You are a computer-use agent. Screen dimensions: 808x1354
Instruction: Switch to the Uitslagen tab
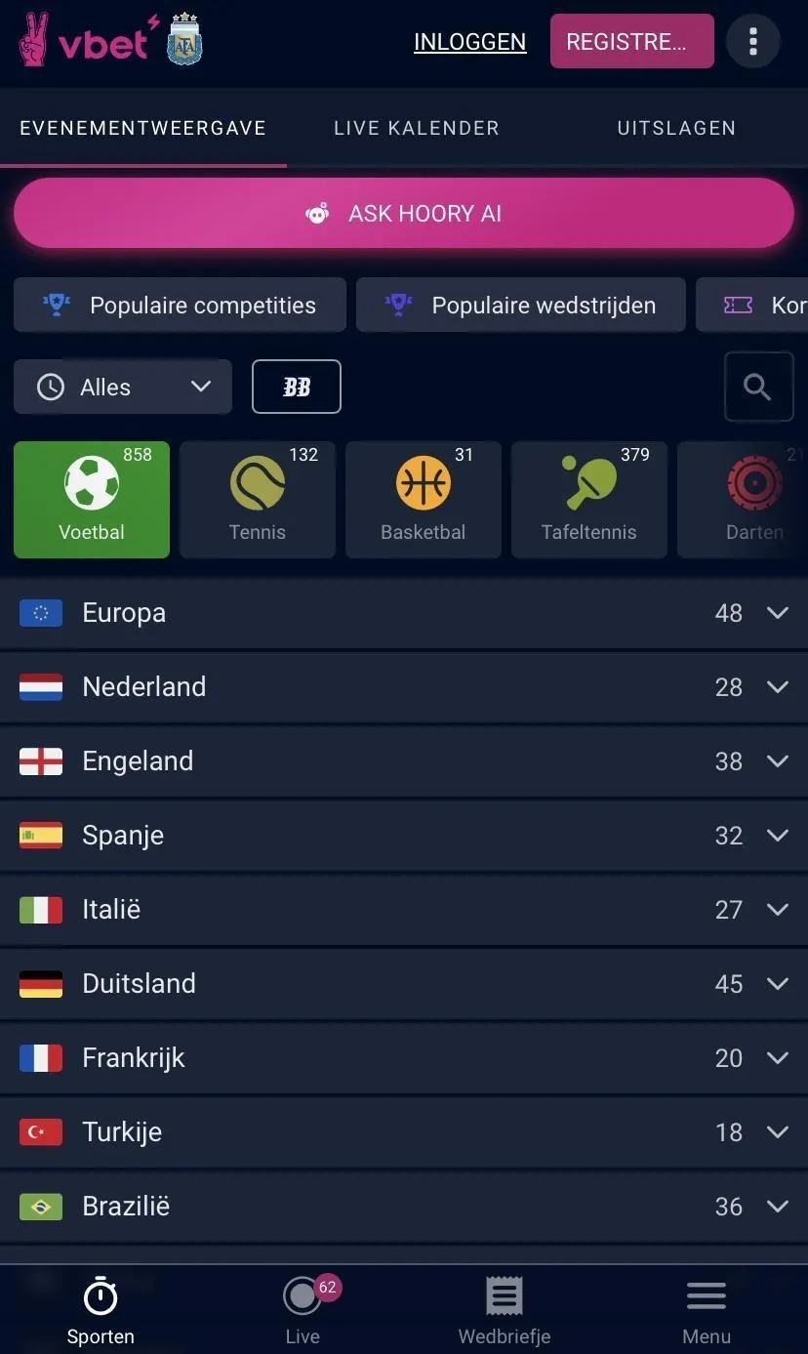pyautogui.click(x=676, y=128)
